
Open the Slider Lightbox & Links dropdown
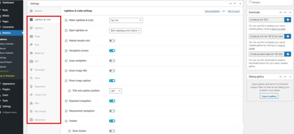coord(126,20)
